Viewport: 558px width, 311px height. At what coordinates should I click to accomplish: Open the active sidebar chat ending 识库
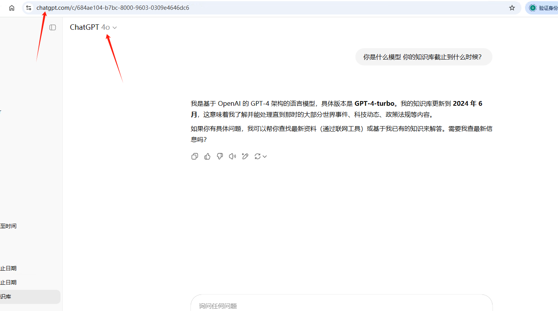[30, 297]
